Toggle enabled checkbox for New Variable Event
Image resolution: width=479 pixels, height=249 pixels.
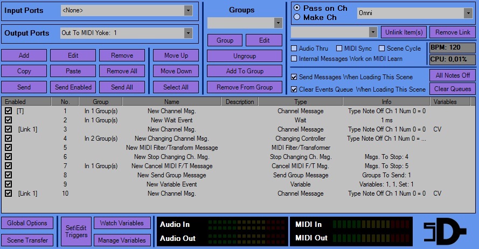pyautogui.click(x=8, y=184)
